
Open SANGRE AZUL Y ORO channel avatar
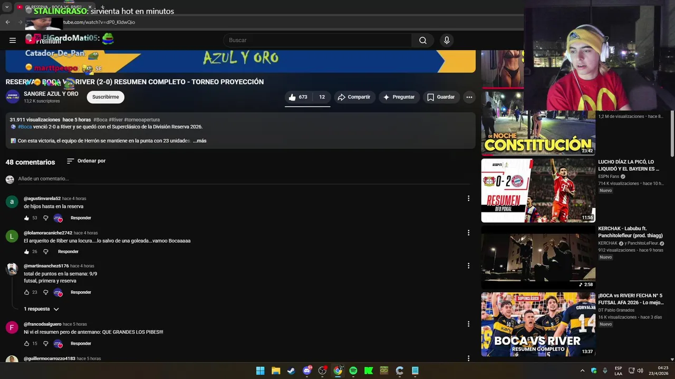[13, 97]
